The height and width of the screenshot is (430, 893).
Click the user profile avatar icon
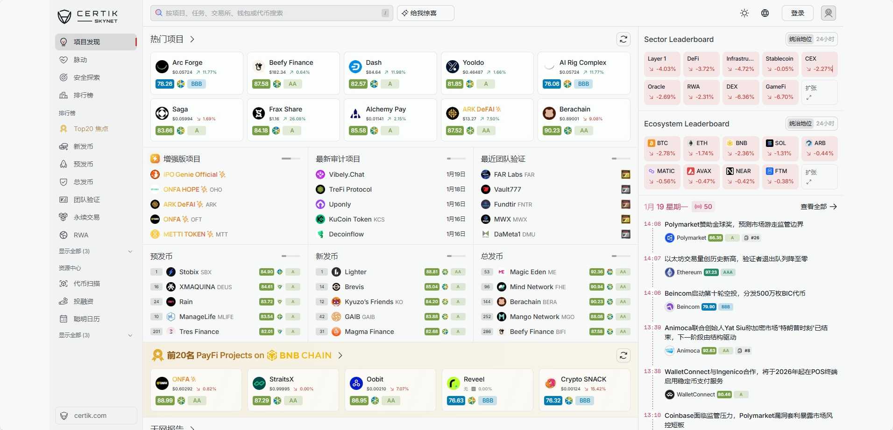click(828, 13)
